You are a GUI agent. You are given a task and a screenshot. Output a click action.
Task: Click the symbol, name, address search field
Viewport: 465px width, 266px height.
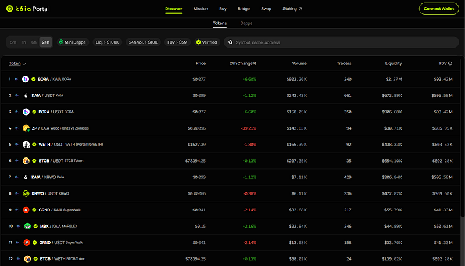pos(341,42)
